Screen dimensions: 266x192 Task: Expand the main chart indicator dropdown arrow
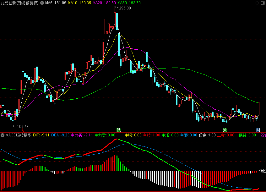pyautogui.click(x=42, y=3)
